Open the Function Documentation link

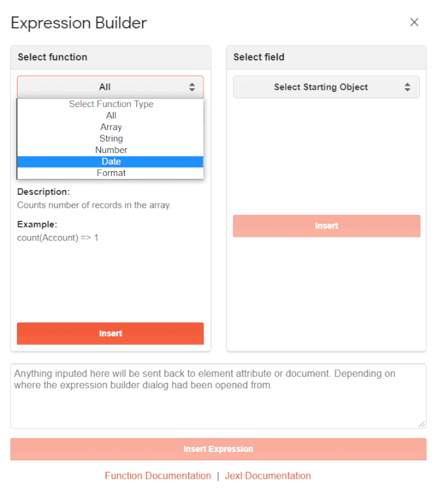[158, 476]
